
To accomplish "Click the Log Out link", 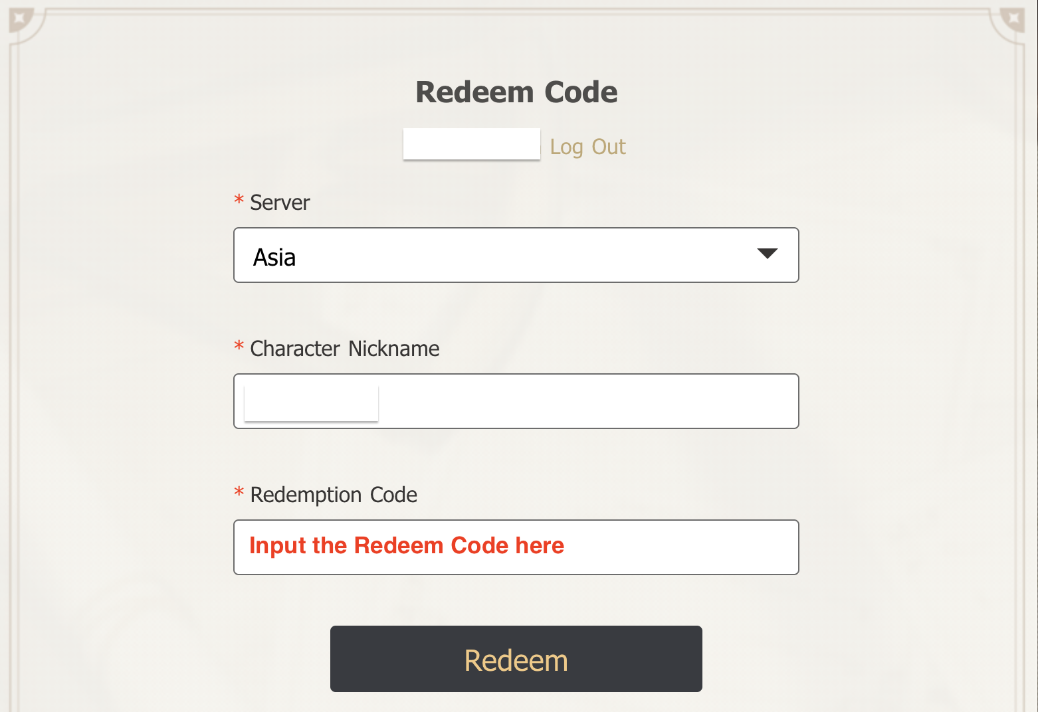I will (x=587, y=146).
